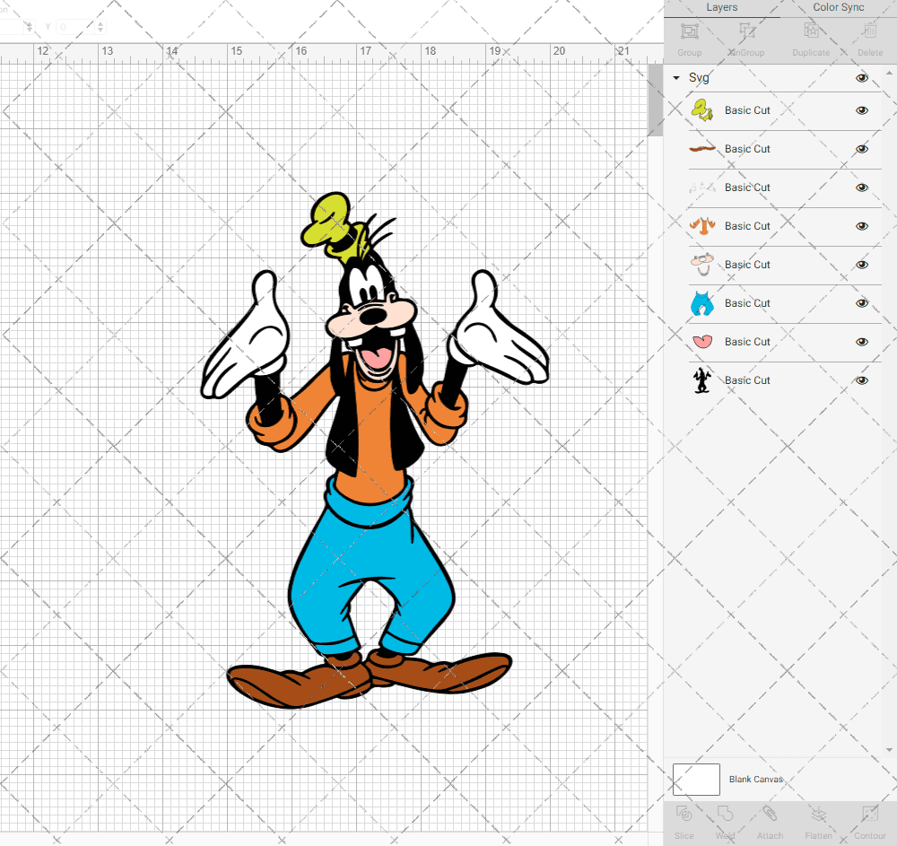The height and width of the screenshot is (846, 897).
Task: Hide the face outline Basic Cut layer
Action: click(862, 265)
